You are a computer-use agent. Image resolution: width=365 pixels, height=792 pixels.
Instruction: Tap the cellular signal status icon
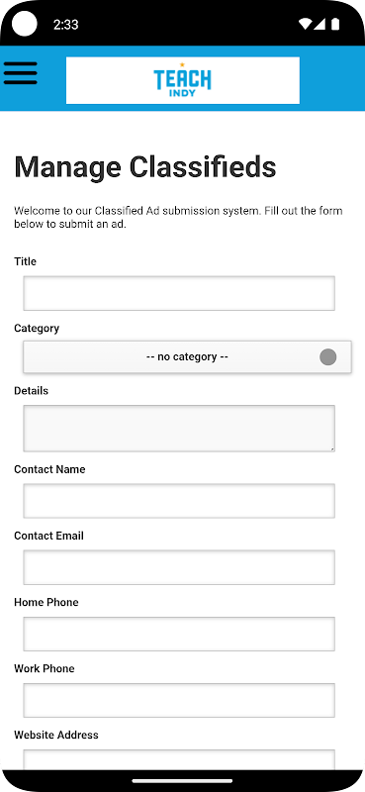(x=319, y=24)
